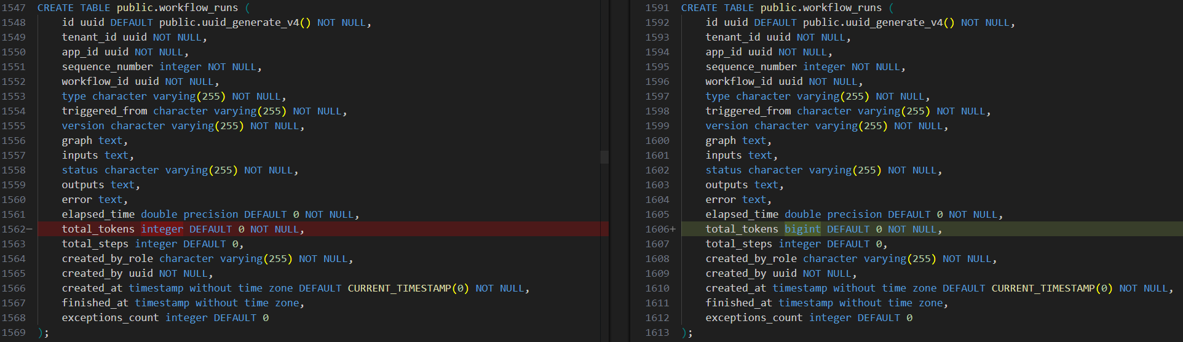
Task: Click line number 1547 in left gutter
Action: click(14, 8)
